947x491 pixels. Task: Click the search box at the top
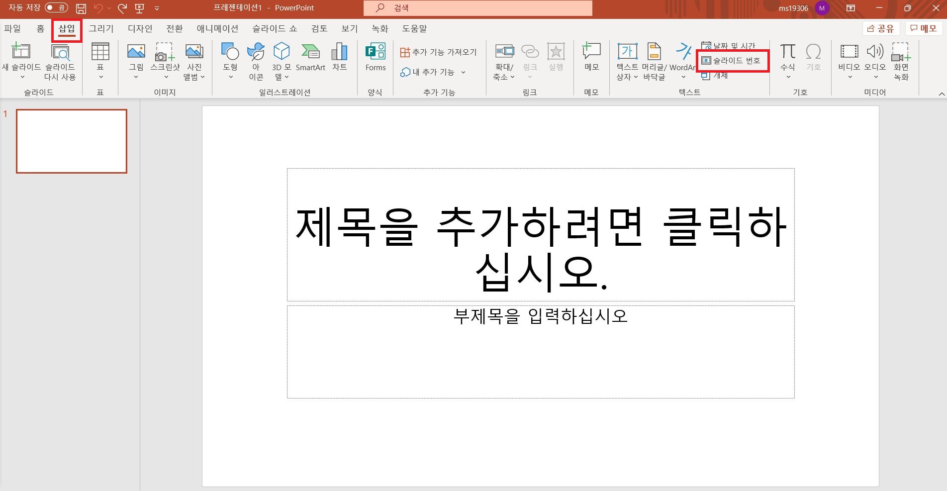pyautogui.click(x=477, y=7)
